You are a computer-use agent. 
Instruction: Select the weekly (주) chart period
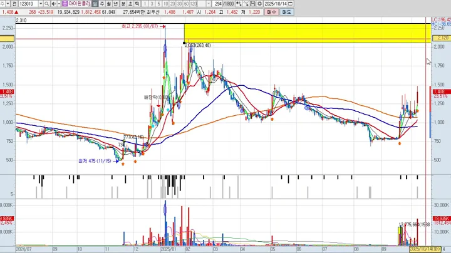coord(102,4)
